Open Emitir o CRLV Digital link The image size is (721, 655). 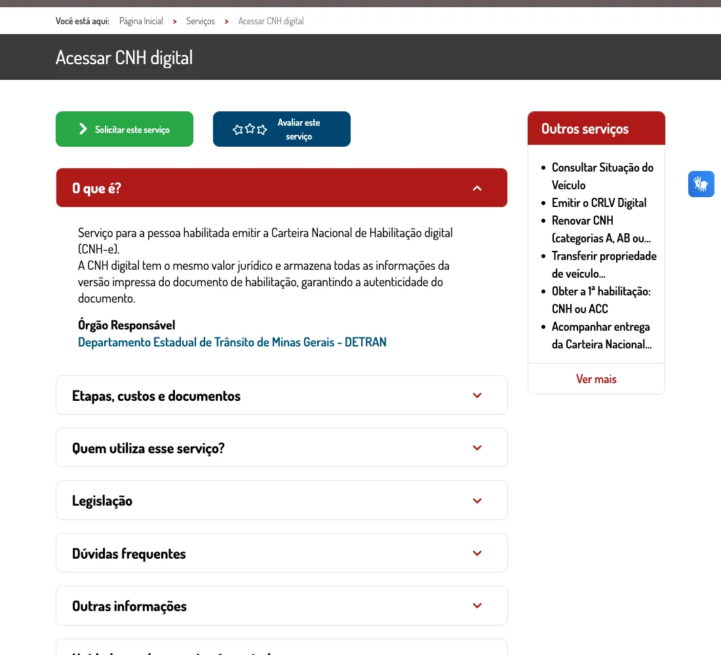click(599, 202)
